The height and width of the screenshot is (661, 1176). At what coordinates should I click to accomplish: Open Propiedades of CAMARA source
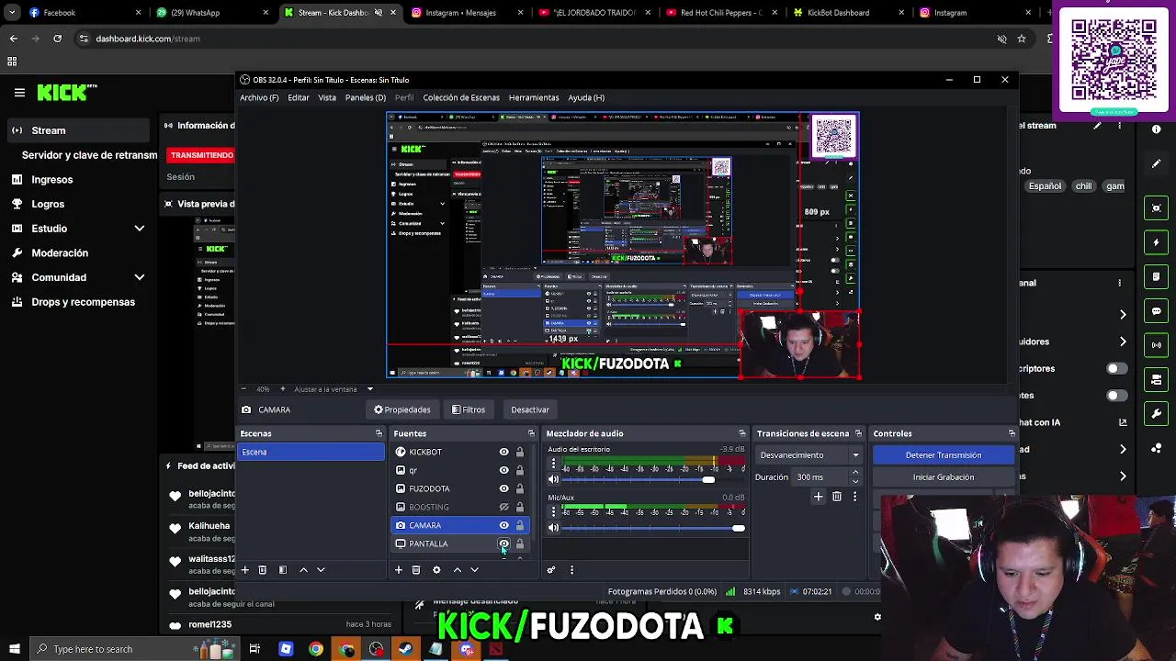(402, 410)
